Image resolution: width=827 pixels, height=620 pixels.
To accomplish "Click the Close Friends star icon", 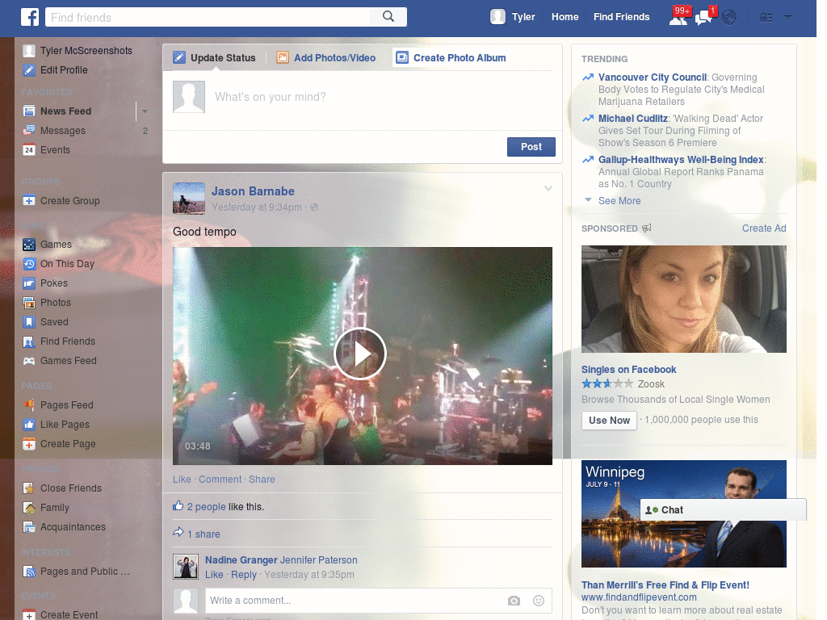I will click(x=29, y=488).
